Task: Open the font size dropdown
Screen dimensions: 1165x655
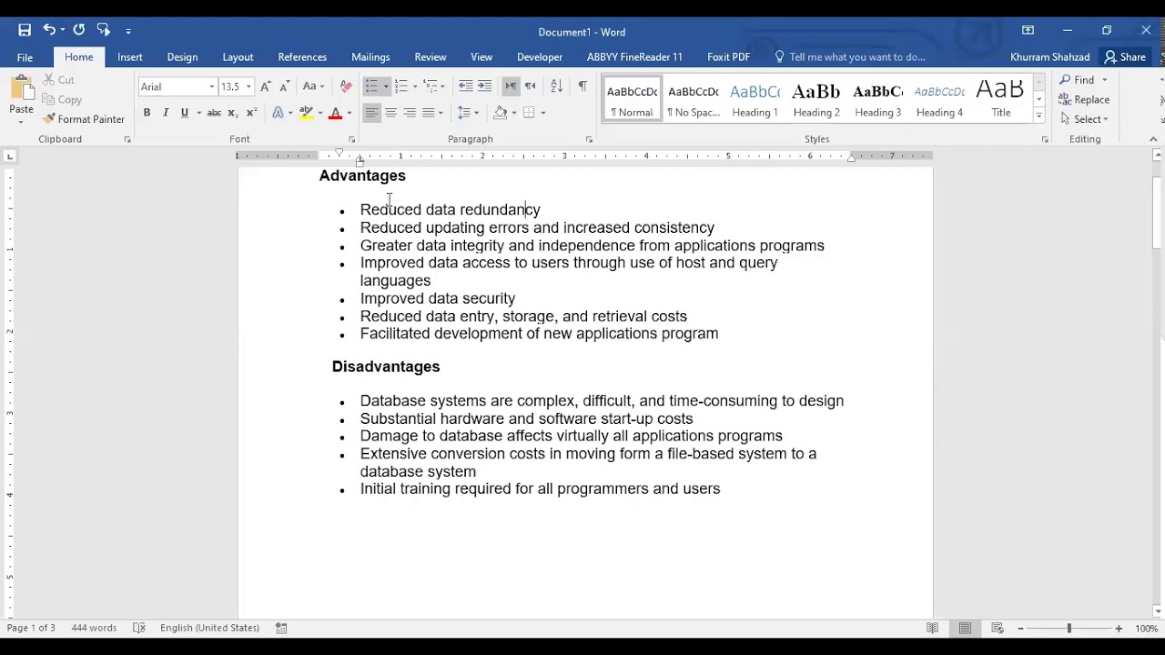Action: 248,87
